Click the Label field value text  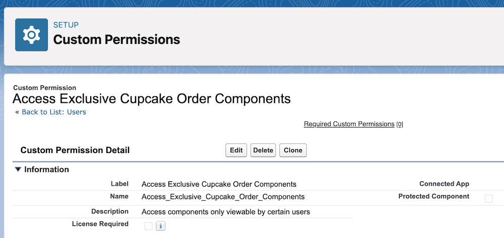219,184
